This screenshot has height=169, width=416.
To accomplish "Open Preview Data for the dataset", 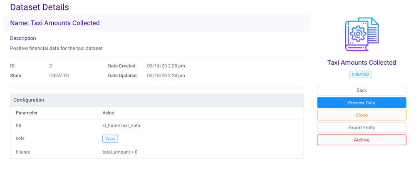I will point(362,103).
